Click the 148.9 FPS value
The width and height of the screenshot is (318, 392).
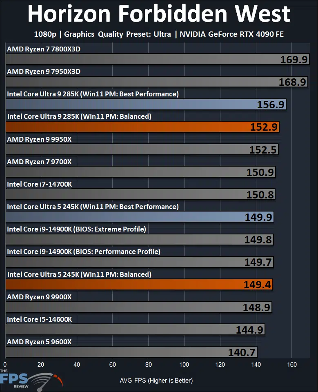pos(257,307)
